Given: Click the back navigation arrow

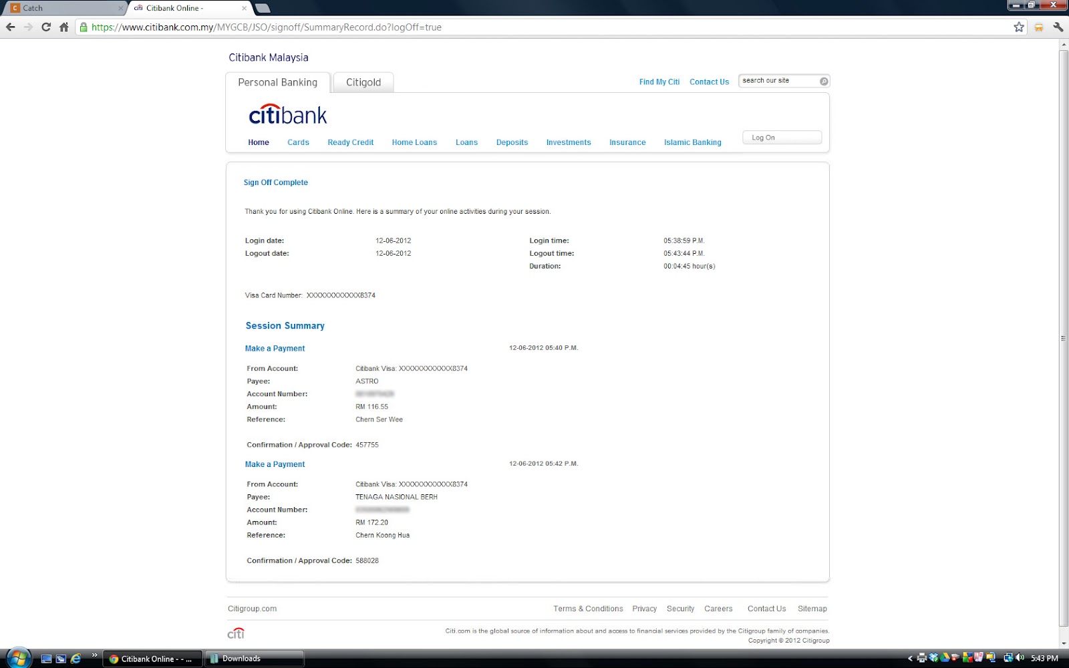Looking at the screenshot, I should (11, 27).
